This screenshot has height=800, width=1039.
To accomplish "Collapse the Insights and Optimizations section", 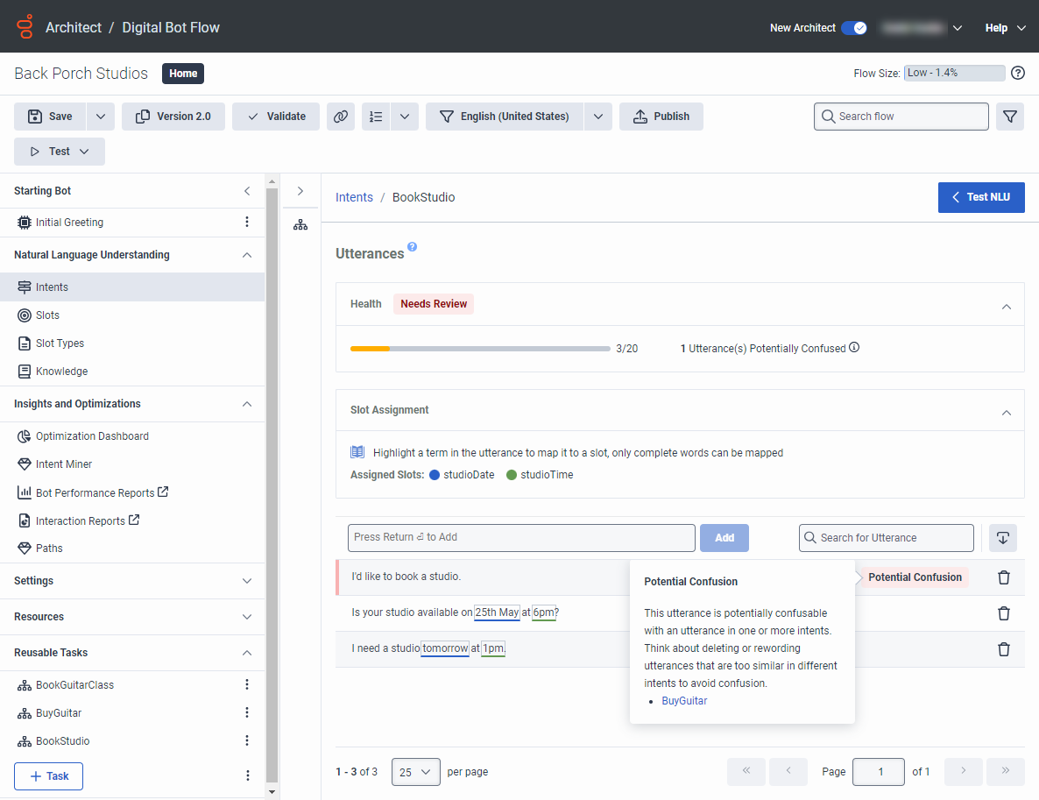I will 247,404.
